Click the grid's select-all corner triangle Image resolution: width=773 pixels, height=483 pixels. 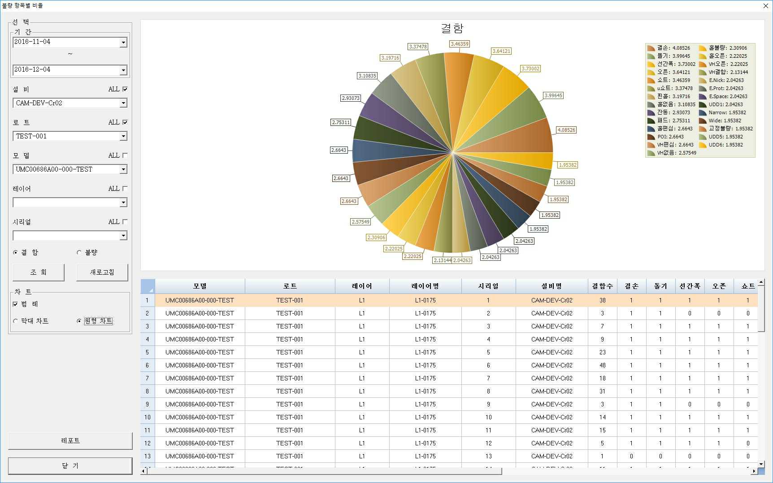click(148, 286)
